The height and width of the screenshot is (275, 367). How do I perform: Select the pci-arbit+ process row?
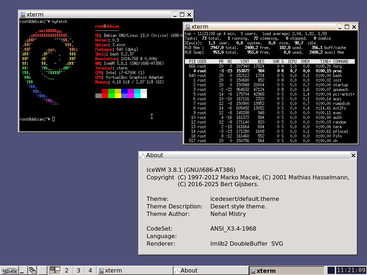tap(270, 94)
